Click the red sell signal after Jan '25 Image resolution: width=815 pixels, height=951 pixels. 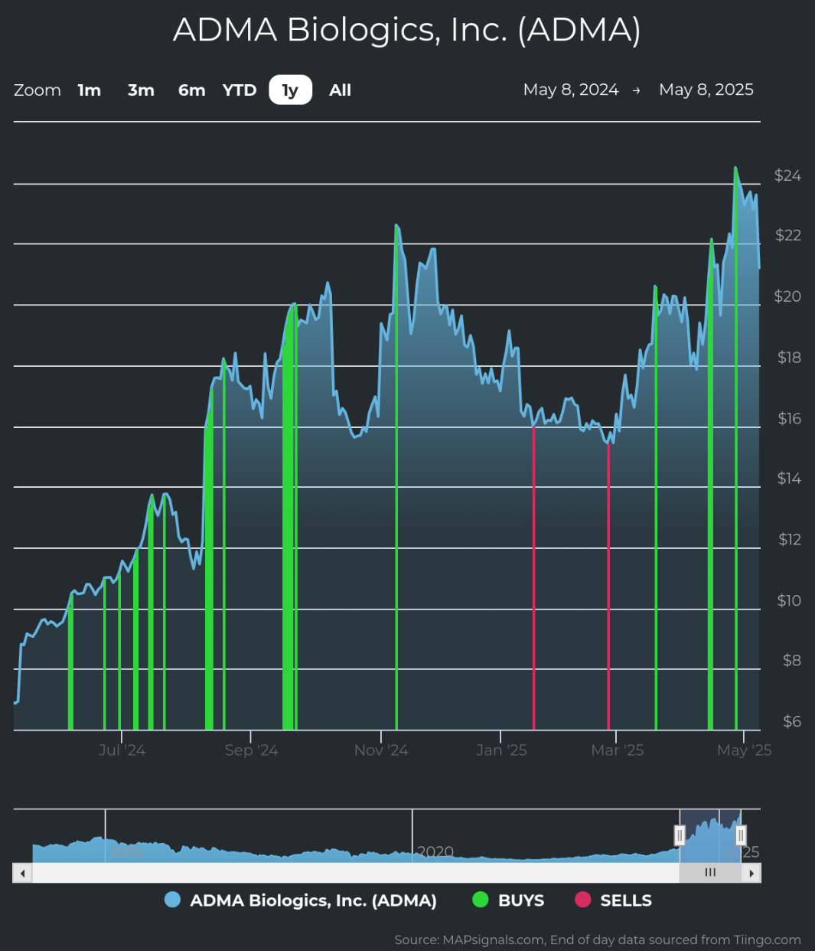533,578
